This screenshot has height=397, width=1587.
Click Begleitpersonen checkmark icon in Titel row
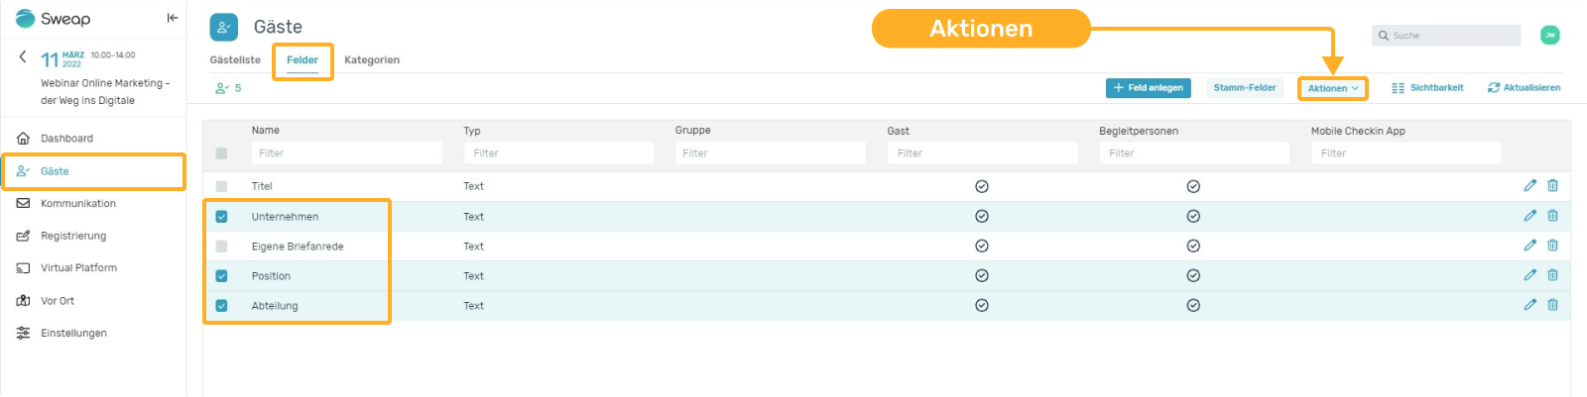[1194, 186]
